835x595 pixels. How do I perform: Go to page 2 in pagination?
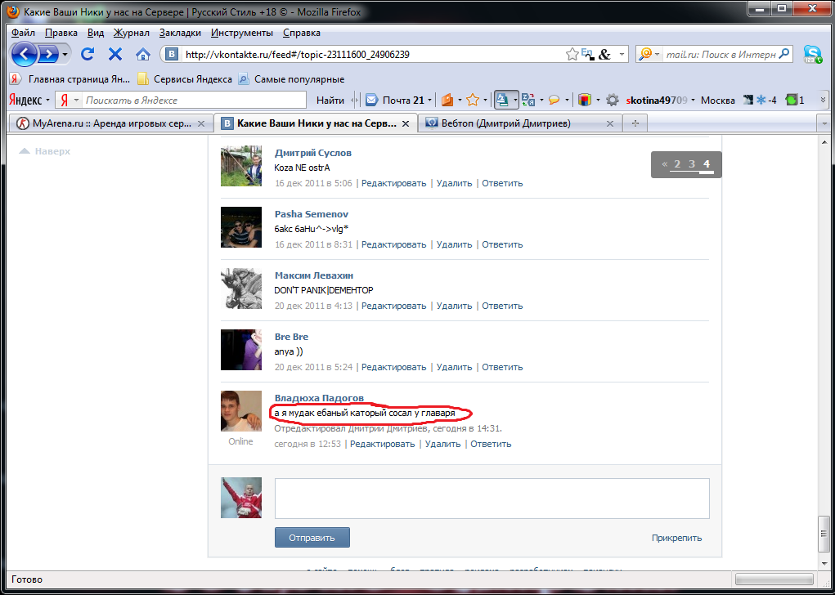(677, 164)
